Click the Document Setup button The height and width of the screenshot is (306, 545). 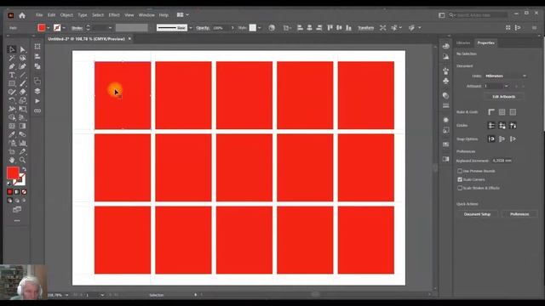pos(477,214)
